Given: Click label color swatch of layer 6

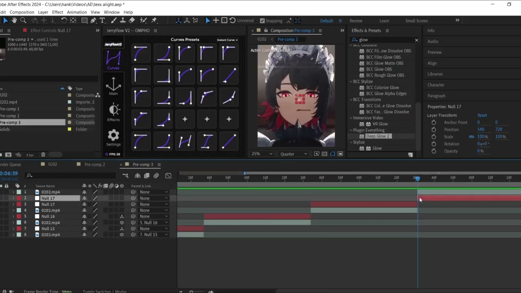Looking at the screenshot, I should click(x=19, y=223).
